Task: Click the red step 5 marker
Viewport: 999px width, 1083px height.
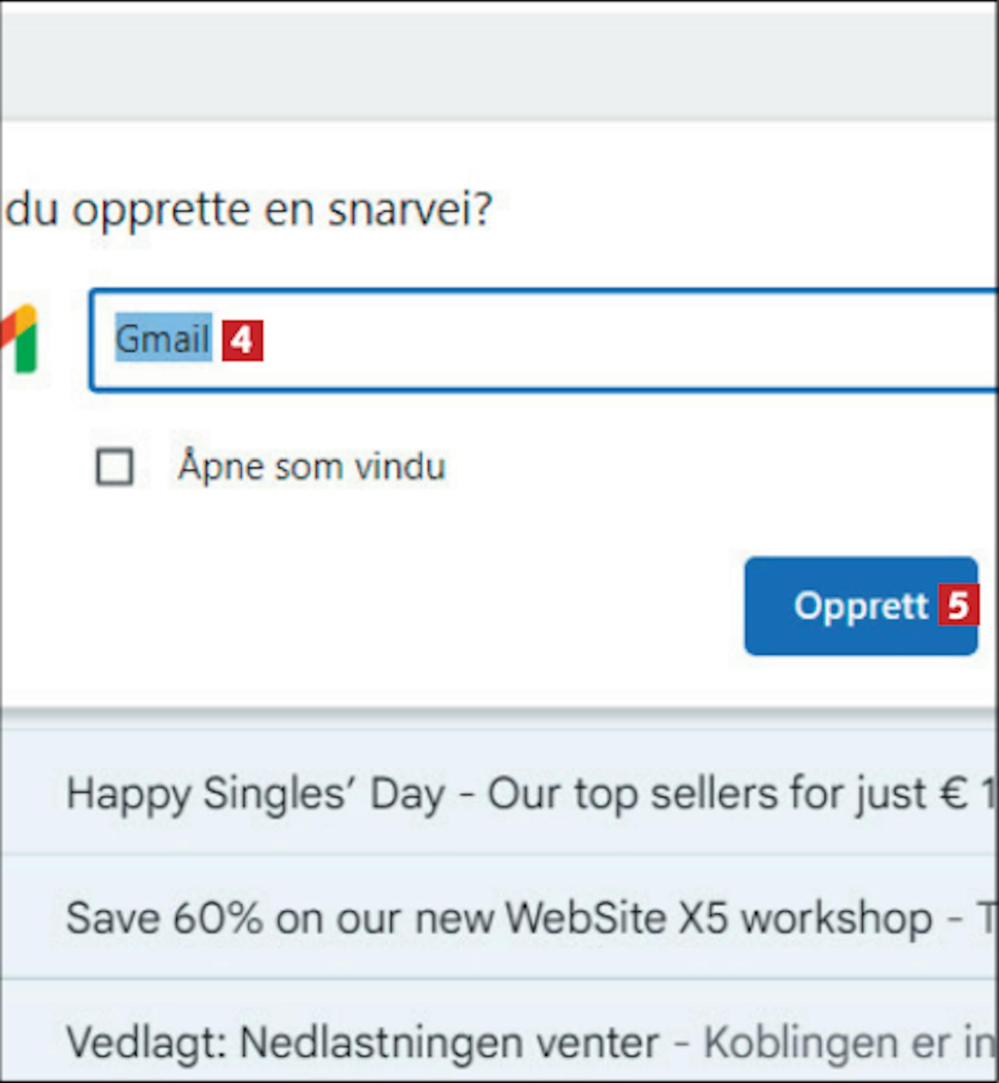Action: point(958,605)
